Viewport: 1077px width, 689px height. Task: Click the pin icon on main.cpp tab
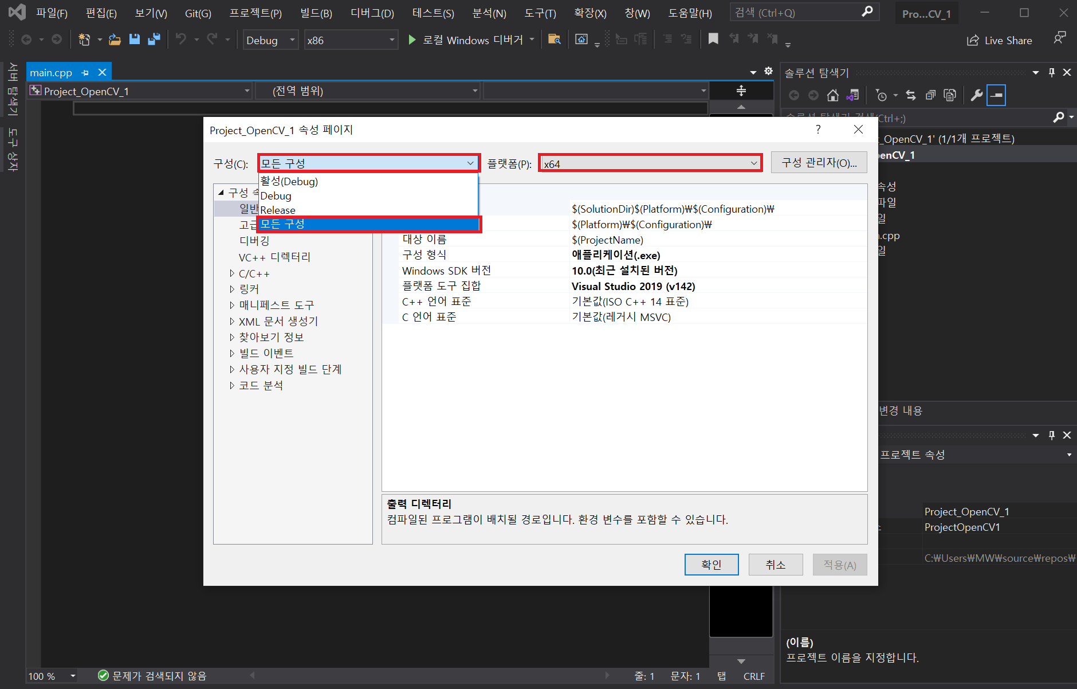coord(85,73)
